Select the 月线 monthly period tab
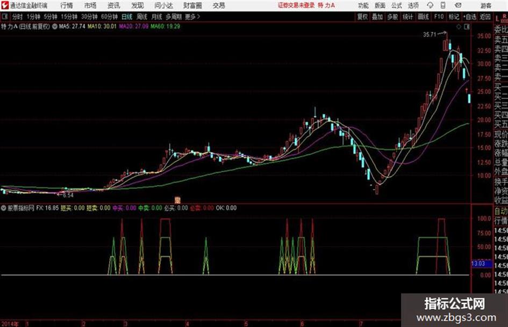508x327 pixels. click(x=157, y=17)
